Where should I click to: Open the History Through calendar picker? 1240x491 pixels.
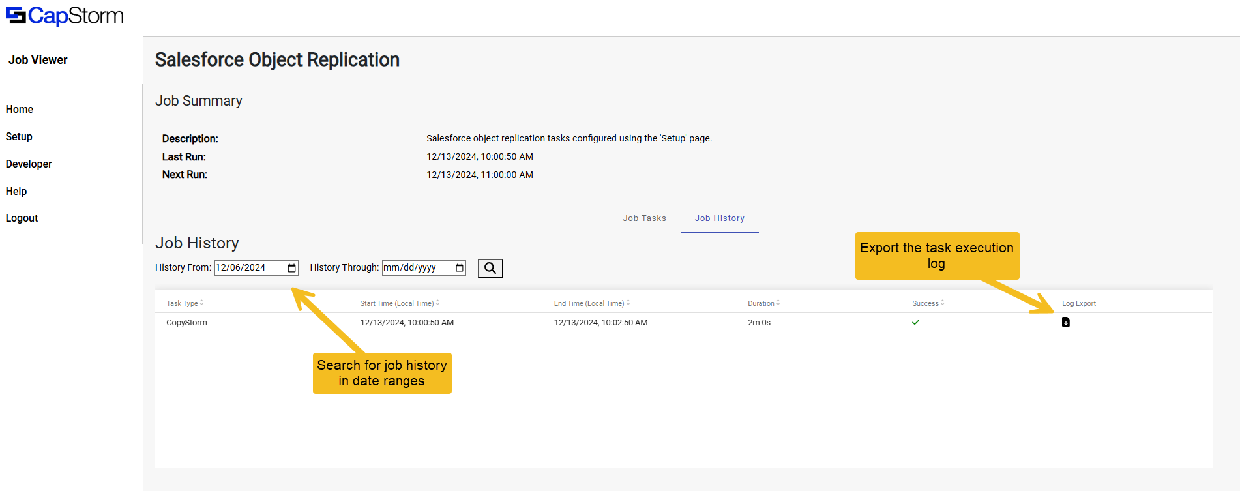460,268
